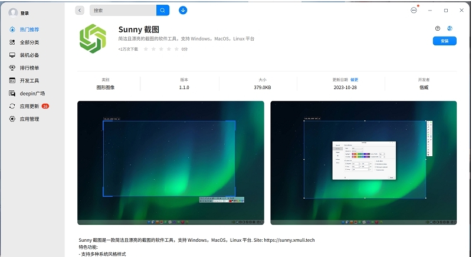Click the 热门推荐 flame icon
Image resolution: width=472 pixels, height=257 pixels.
click(12, 29)
